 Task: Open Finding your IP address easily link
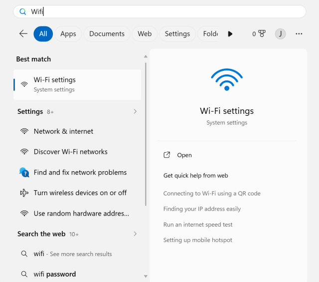coord(202,209)
